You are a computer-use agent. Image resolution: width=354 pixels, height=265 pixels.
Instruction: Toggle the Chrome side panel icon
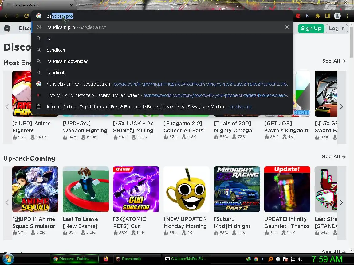(x=327, y=16)
